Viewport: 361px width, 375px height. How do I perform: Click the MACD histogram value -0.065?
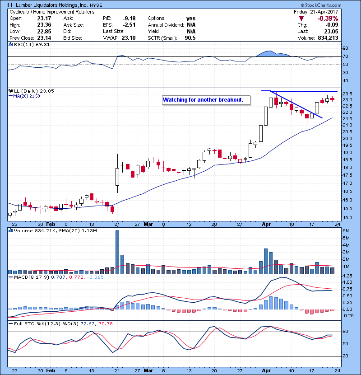point(95,277)
